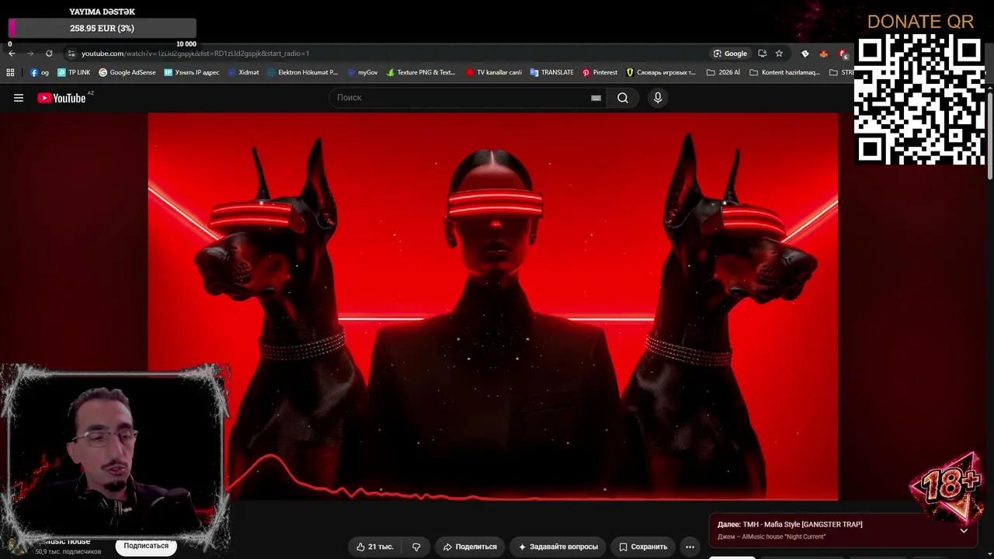Expand the 2026 AI bookmark folder
994x559 pixels.
pyautogui.click(x=723, y=72)
